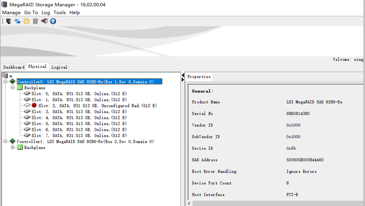
Task: Click Device ID value 0x5b
Action: point(291,148)
